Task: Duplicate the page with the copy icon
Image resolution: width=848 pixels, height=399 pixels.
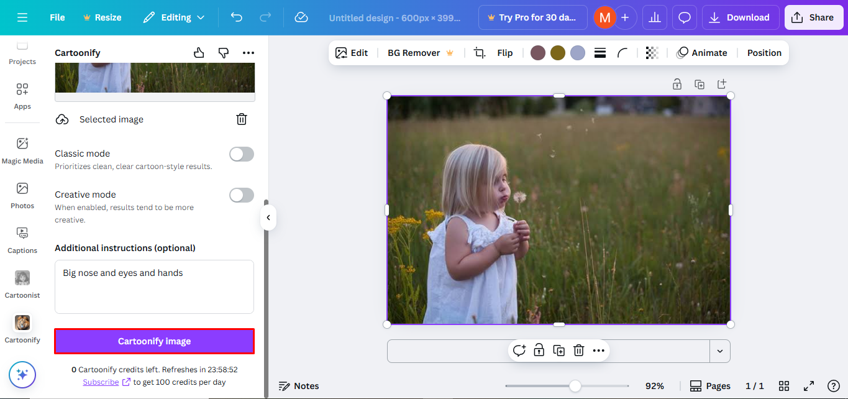Action: point(558,350)
